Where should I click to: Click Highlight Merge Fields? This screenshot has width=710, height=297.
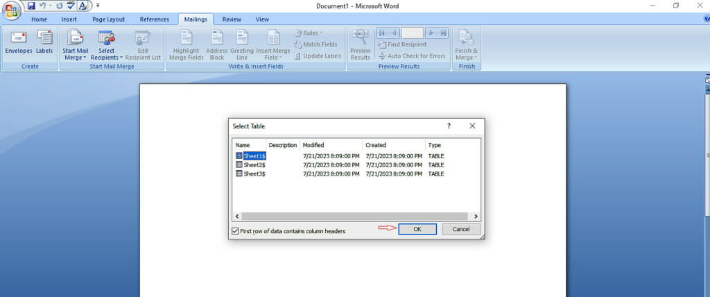click(186, 44)
